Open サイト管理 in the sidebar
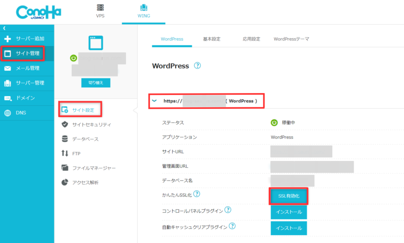The height and width of the screenshot is (243, 404). [x=27, y=54]
